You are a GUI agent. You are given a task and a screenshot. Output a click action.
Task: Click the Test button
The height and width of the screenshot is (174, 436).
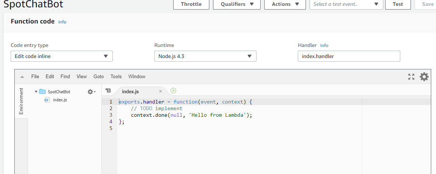pyautogui.click(x=398, y=4)
